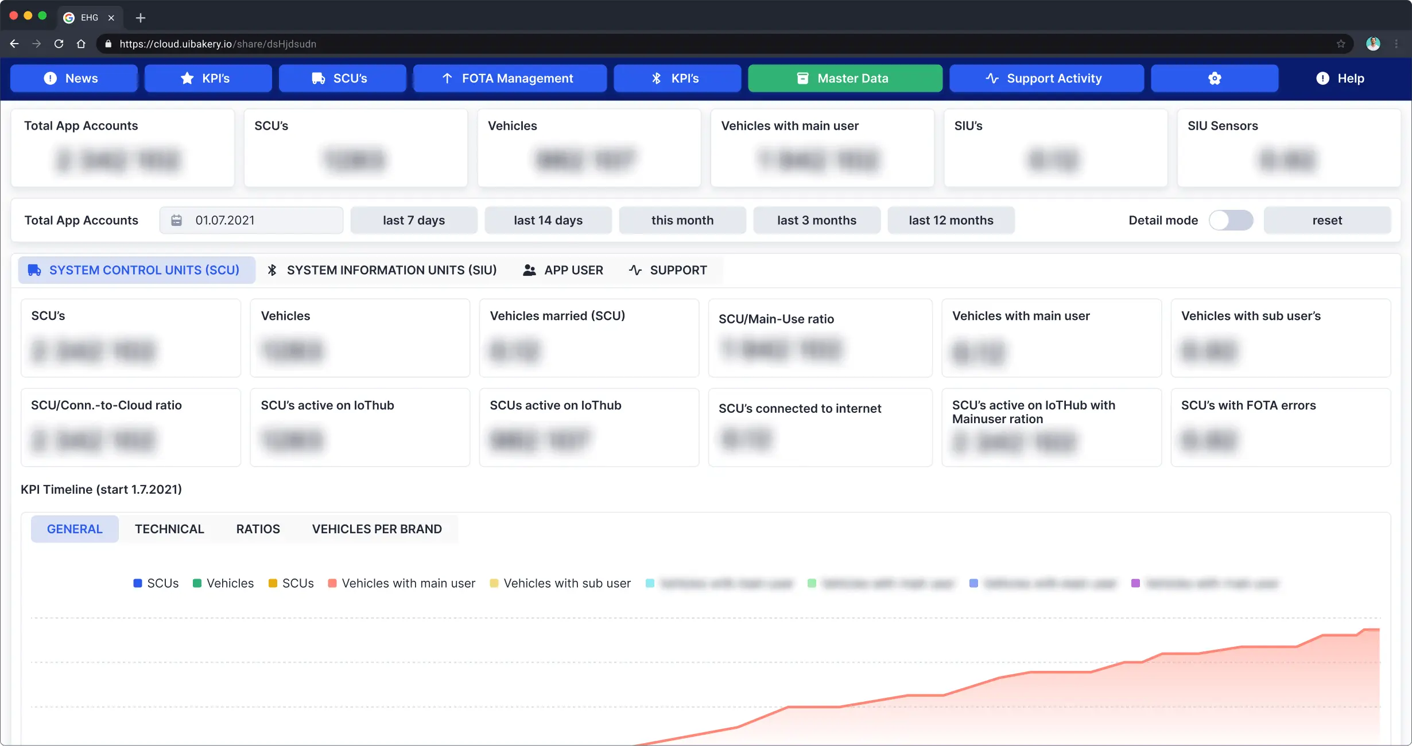This screenshot has height=746, width=1412.
Task: Click the browser home icon
Action: (x=81, y=44)
